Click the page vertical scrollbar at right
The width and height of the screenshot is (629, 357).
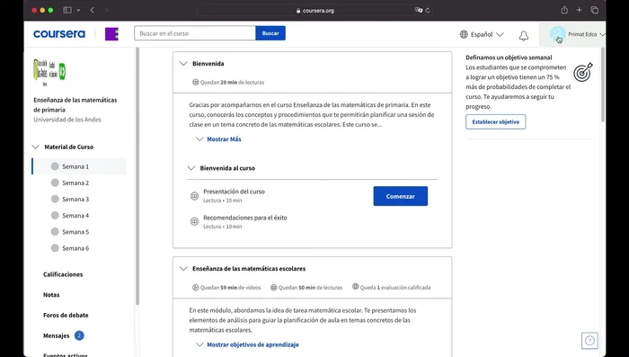tap(603, 85)
